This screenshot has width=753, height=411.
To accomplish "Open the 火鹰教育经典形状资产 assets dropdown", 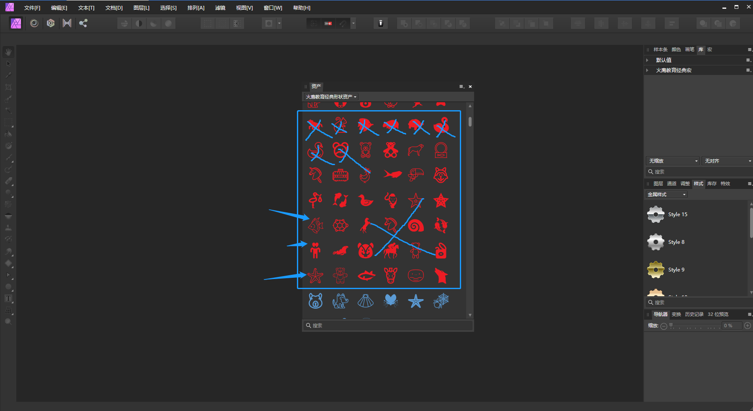I will click(x=330, y=96).
